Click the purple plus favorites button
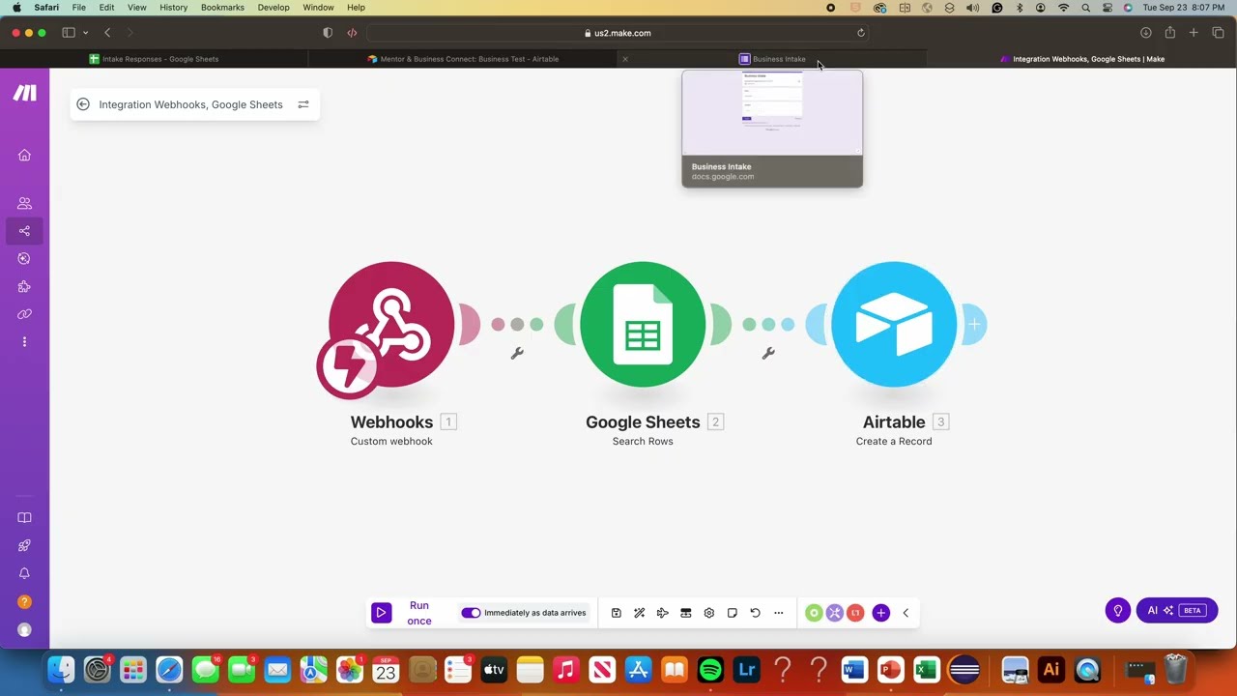This screenshot has height=696, width=1237. click(880, 613)
